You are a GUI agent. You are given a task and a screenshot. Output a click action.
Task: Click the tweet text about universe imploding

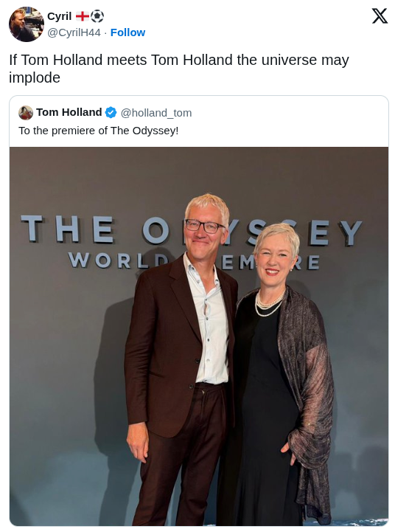tap(179, 69)
